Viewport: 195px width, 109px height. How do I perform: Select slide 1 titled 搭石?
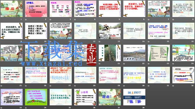[12, 9]
